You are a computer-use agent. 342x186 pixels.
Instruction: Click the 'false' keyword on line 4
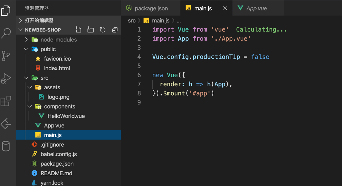pos(260,57)
